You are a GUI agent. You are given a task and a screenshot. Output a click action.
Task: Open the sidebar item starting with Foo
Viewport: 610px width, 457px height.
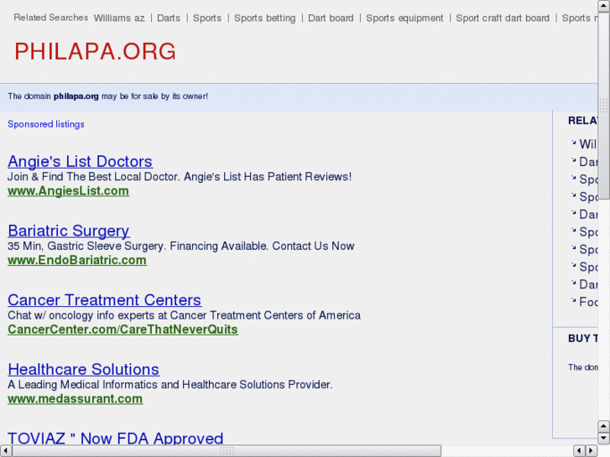coord(588,302)
